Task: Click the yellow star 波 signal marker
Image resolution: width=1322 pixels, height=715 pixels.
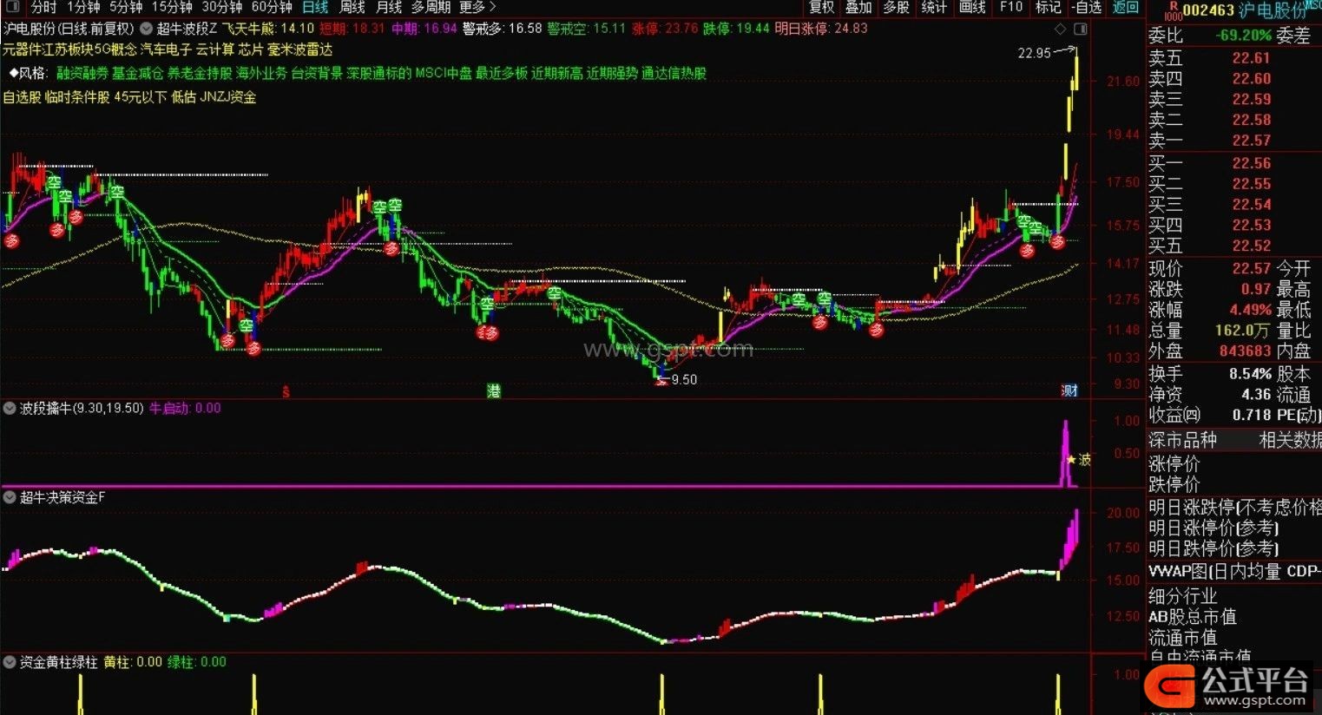Action: 1078,459
